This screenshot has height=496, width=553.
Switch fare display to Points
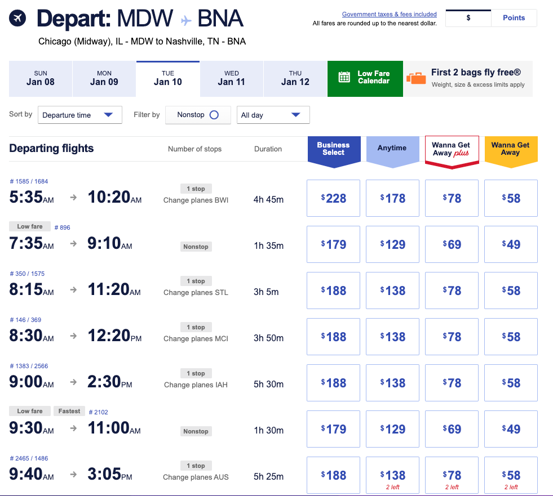[x=514, y=18]
